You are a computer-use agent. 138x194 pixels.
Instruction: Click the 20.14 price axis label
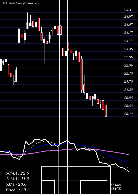[x=129, y=114]
